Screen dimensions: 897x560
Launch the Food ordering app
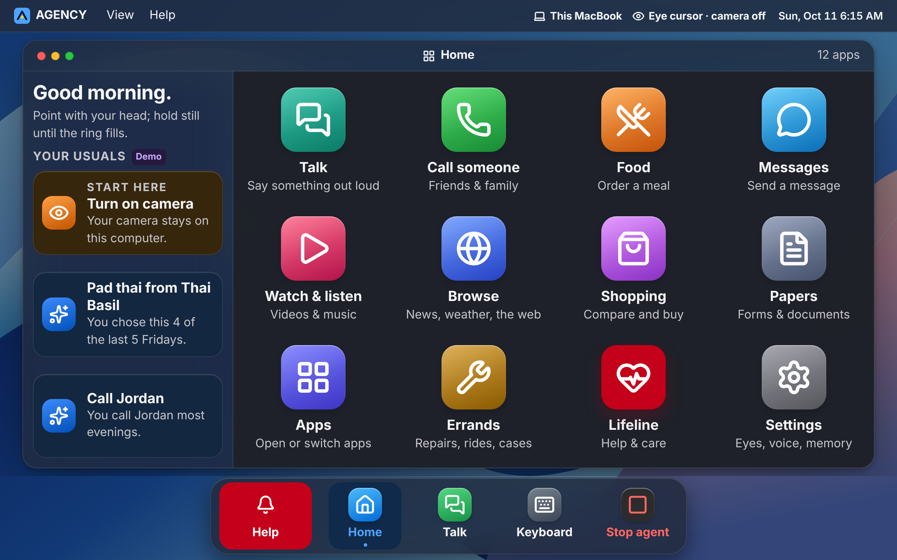pyautogui.click(x=634, y=120)
